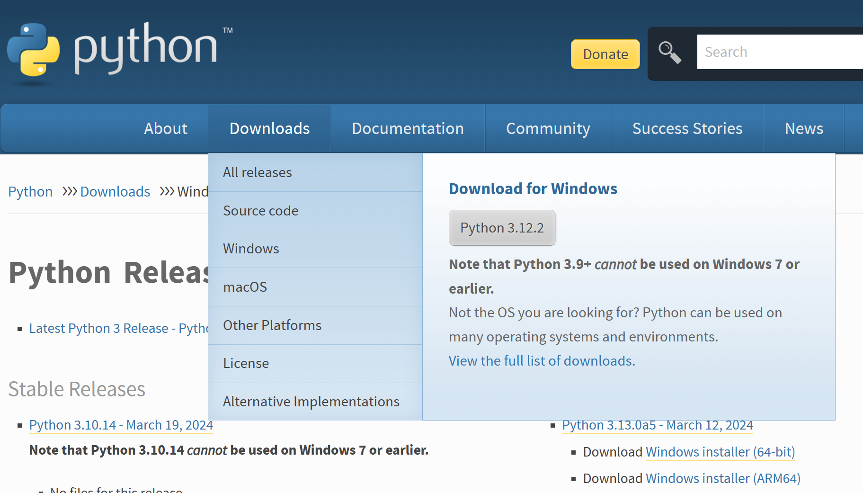Click the Python Releases page title

(109, 273)
